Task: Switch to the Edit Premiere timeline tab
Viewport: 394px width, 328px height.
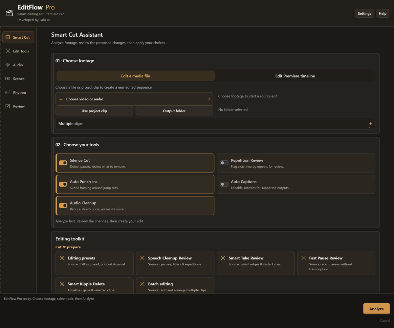Action: (295, 76)
